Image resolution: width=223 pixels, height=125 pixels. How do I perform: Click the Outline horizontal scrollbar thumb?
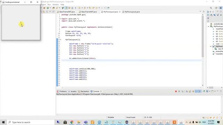pos(211,87)
